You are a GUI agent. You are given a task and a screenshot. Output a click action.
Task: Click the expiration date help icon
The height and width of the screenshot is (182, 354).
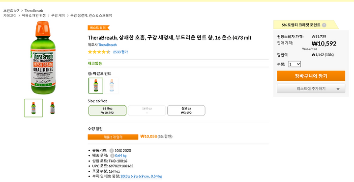[112, 151]
